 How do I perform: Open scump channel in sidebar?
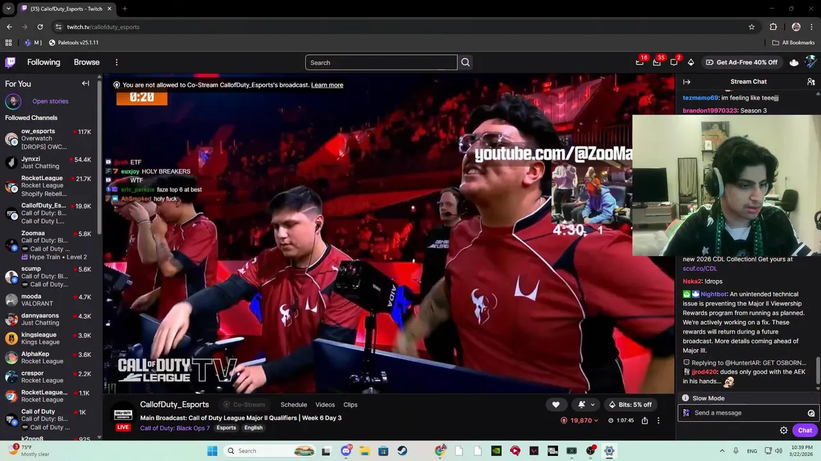point(48,277)
